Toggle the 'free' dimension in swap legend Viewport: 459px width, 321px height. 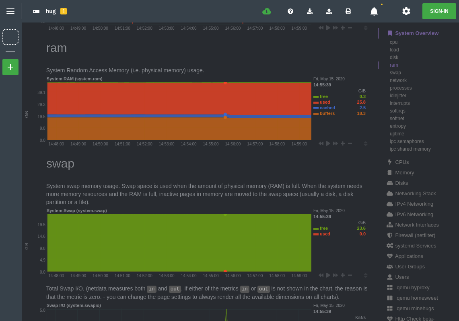323,228
